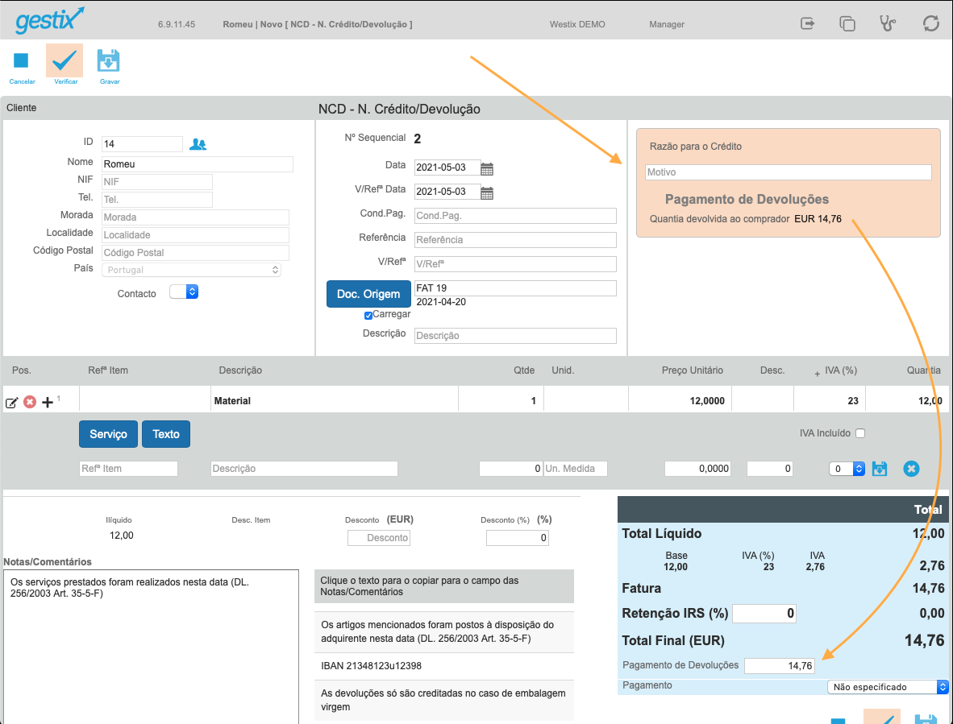This screenshot has height=724, width=953.
Task: Delete the Material line with red X
Action: pos(30,402)
